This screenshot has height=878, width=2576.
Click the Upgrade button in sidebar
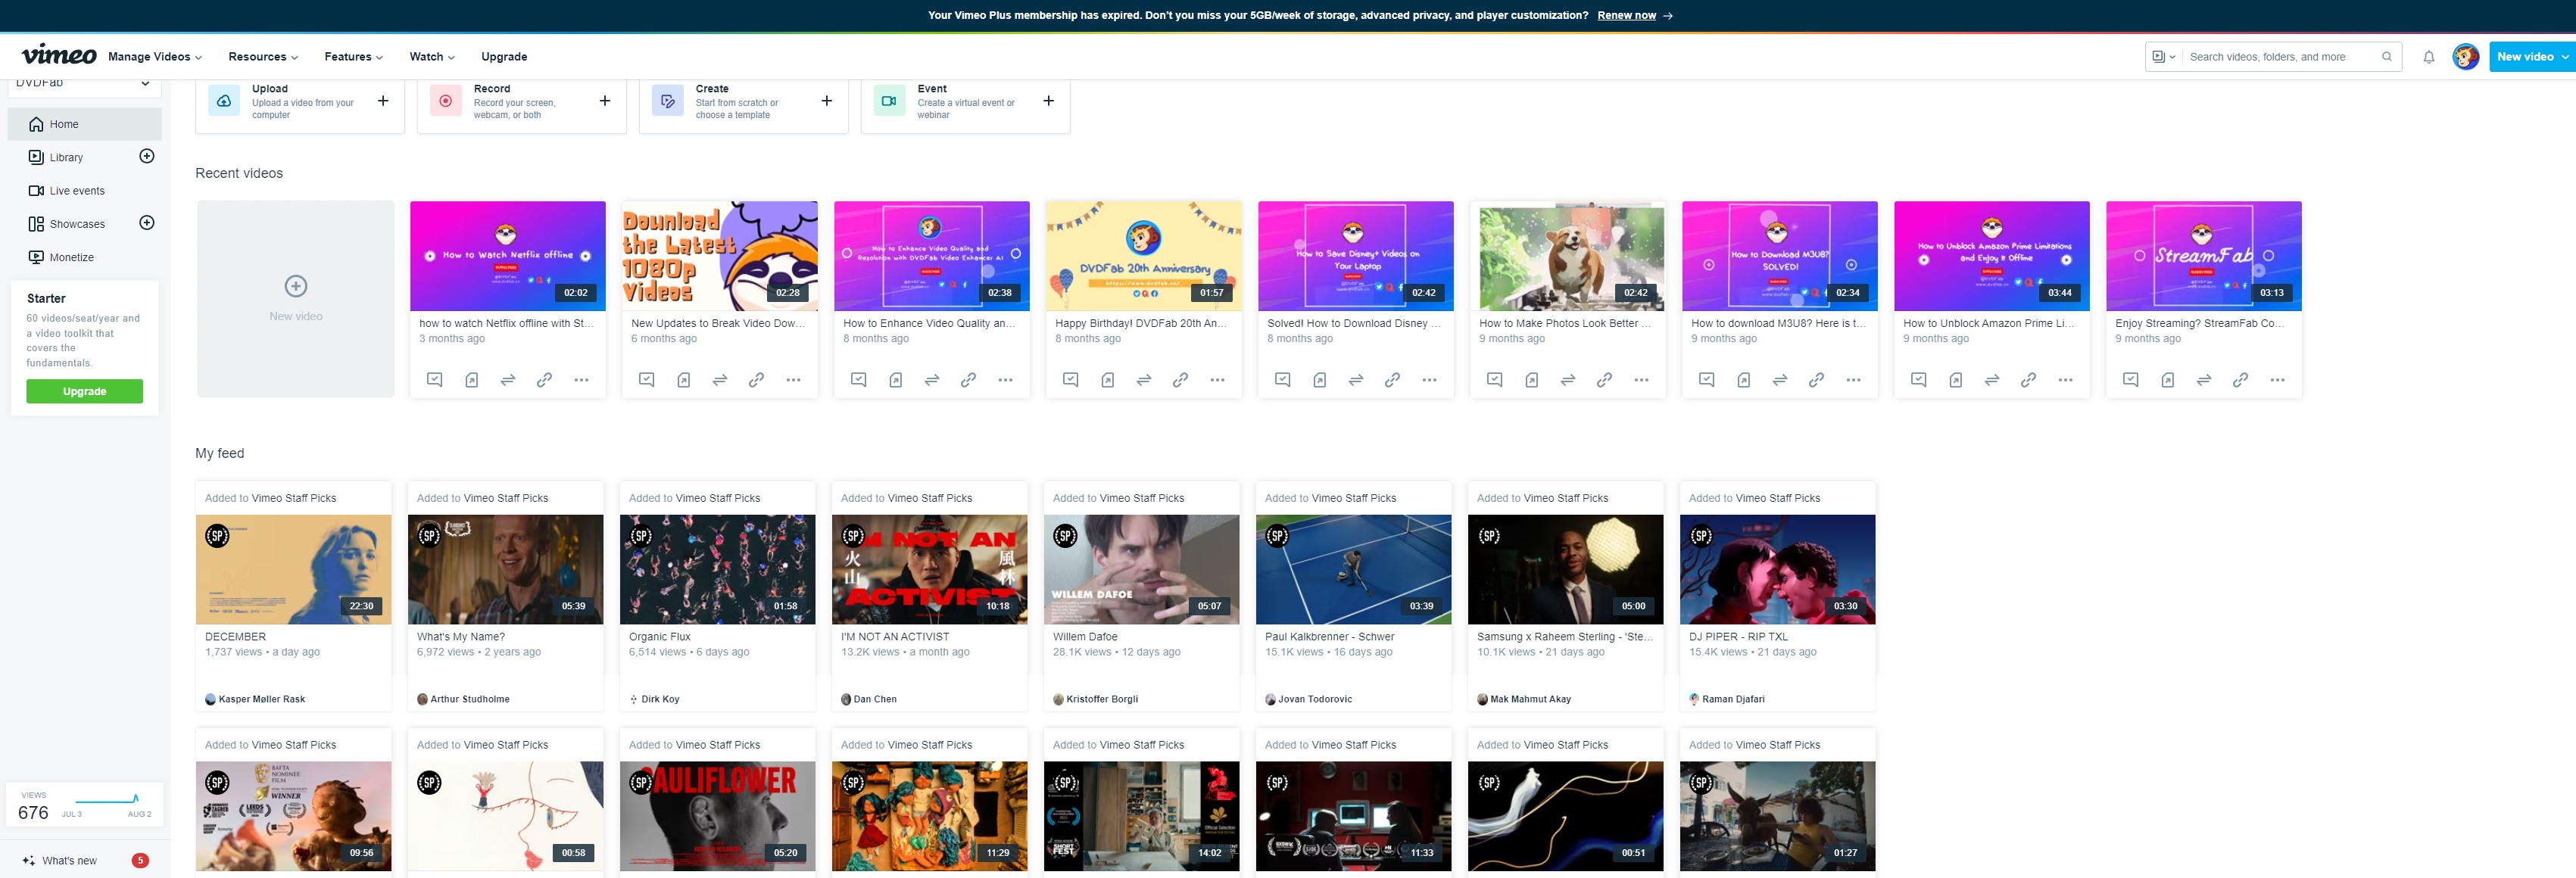84,392
